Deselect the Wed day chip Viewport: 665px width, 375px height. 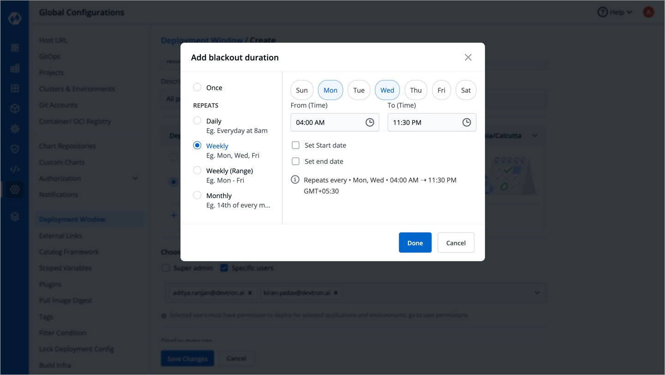387,90
